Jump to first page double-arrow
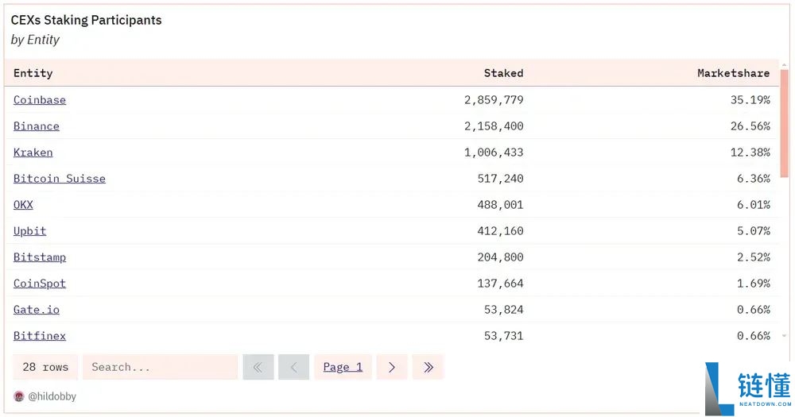Viewport: 795px width, 417px height. click(x=258, y=367)
